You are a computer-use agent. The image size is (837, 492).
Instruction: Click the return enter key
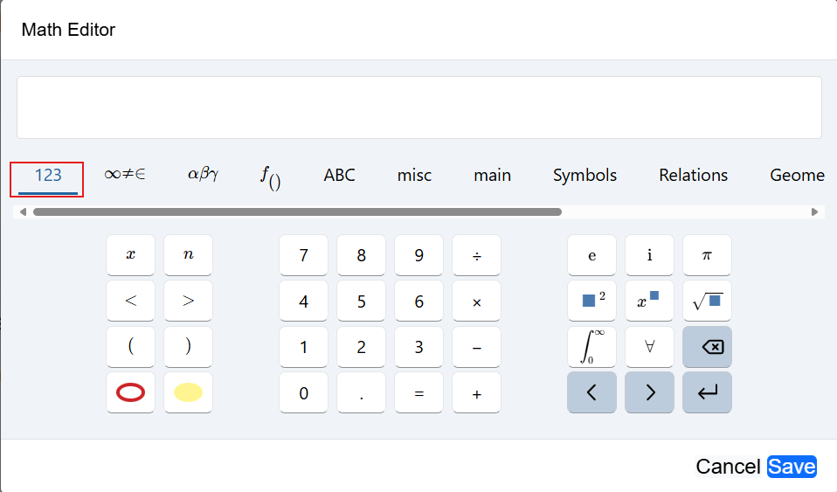coord(707,392)
